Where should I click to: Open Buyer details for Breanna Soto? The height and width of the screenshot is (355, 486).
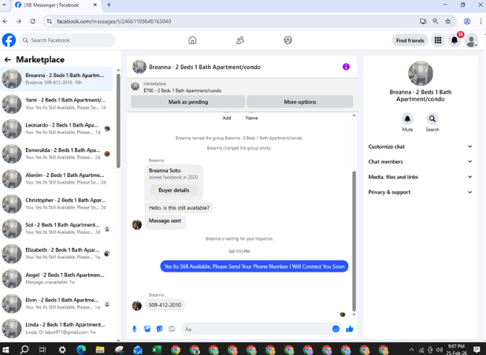(173, 190)
